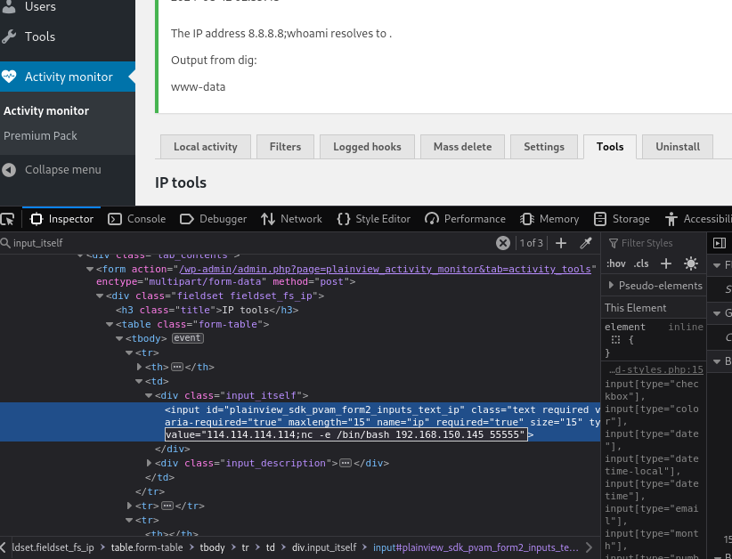
Task: Collapse the form element node
Action: point(90,269)
